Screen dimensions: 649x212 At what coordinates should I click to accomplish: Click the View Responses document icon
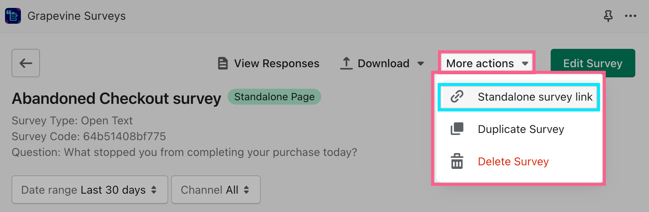coord(223,63)
